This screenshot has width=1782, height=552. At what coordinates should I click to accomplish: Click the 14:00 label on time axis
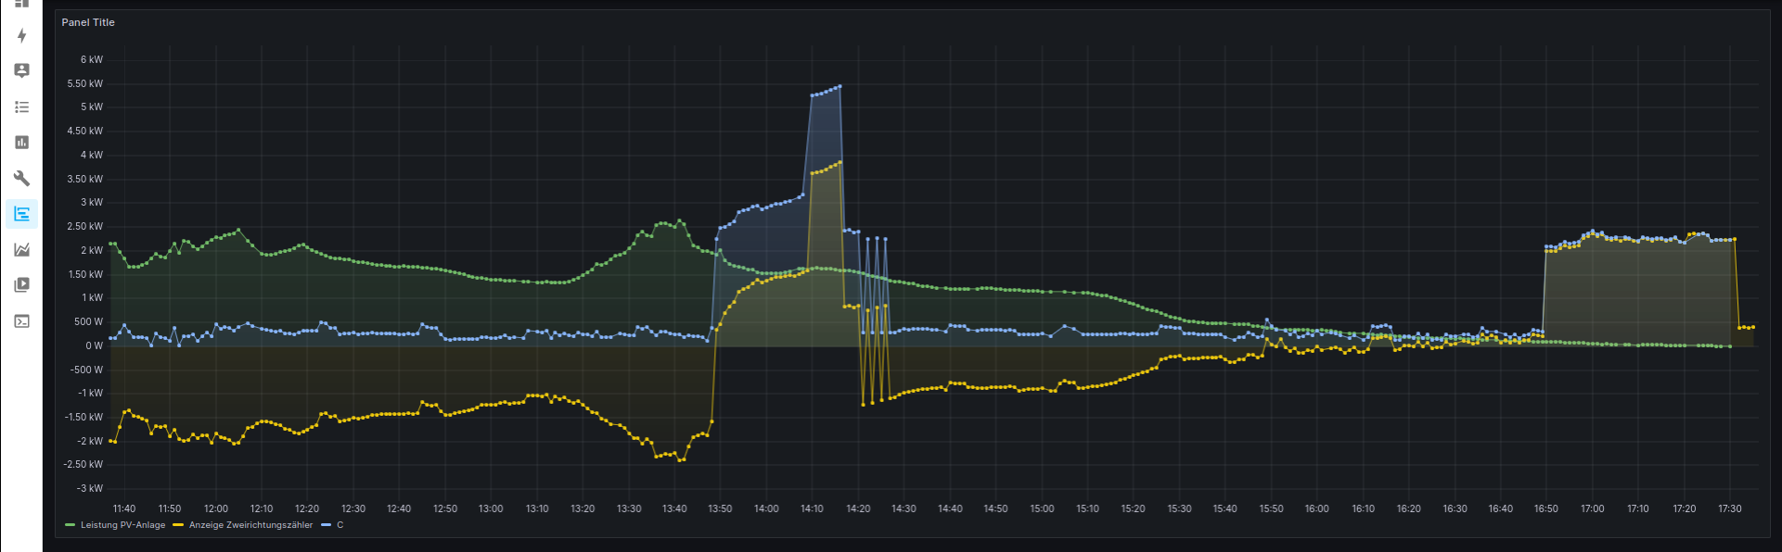coord(766,508)
